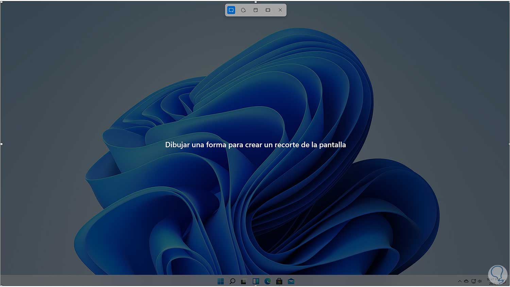Open the Mail app
Viewport: 510px width, 287px height.
point(291,281)
